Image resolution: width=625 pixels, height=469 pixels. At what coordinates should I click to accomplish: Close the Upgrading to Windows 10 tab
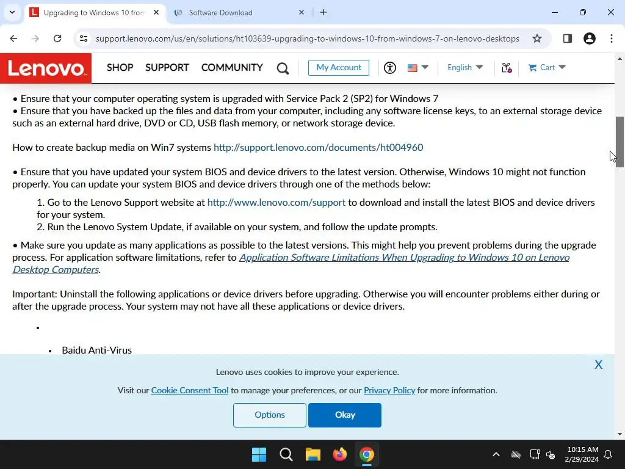click(x=156, y=12)
